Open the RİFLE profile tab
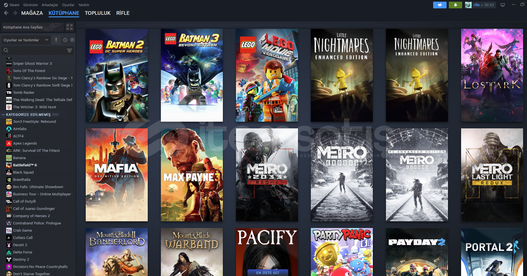Screen dimensions: 527x276 123,13
